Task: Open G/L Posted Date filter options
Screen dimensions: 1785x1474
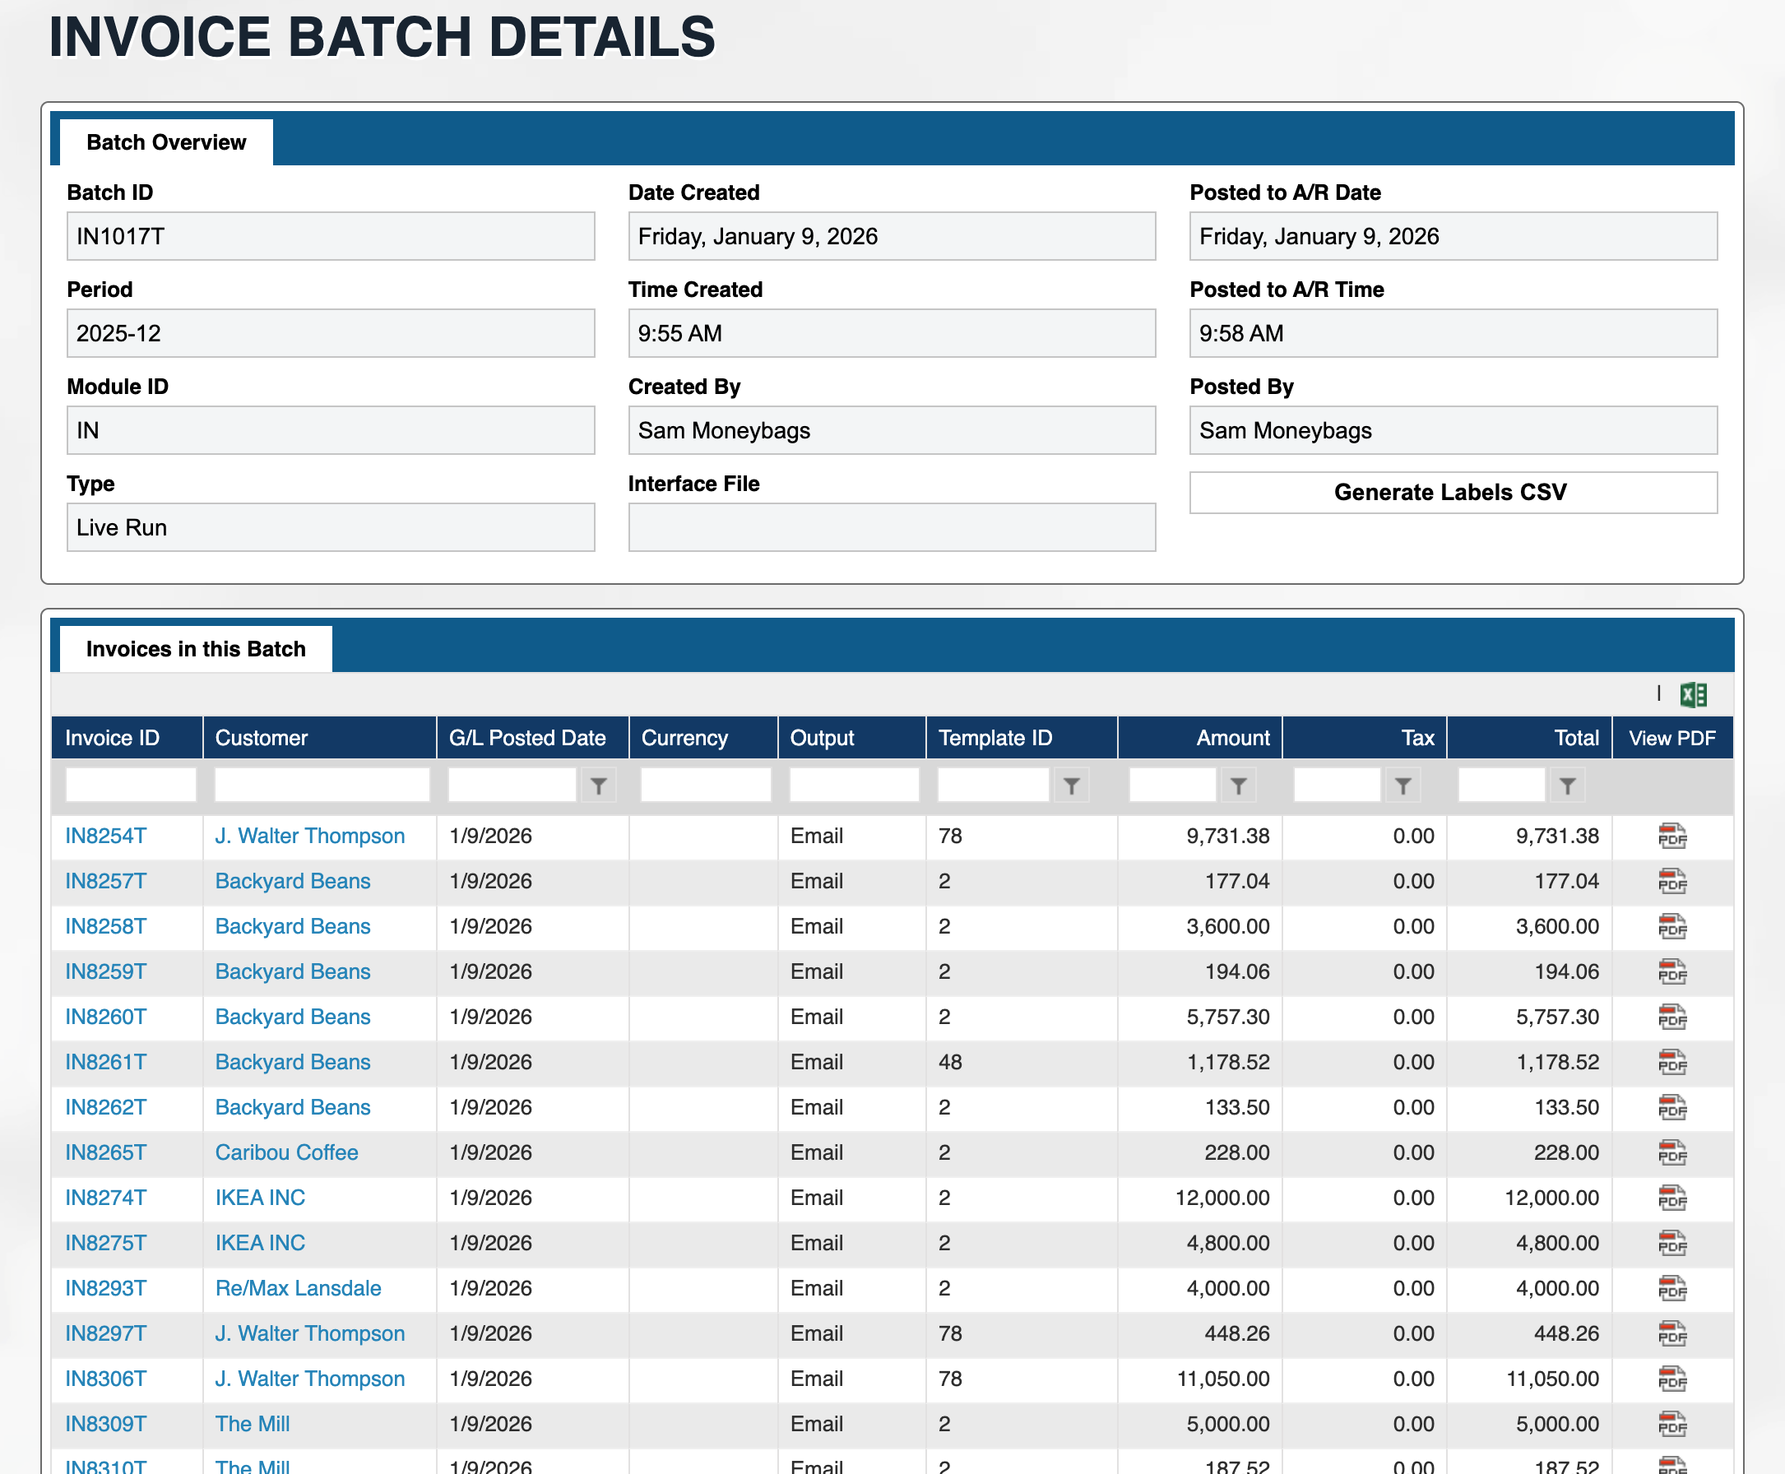Action: (599, 786)
